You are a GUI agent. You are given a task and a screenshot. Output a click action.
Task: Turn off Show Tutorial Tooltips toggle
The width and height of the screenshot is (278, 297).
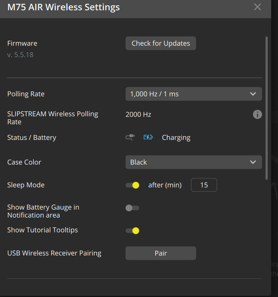pos(133,231)
